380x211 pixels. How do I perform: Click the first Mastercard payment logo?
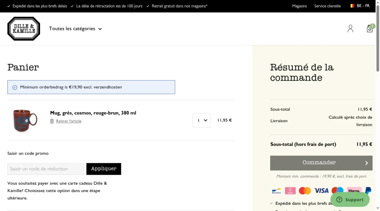pos(305,191)
